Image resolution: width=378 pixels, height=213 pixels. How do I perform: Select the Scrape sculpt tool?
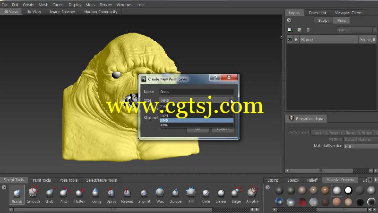(x=175, y=195)
